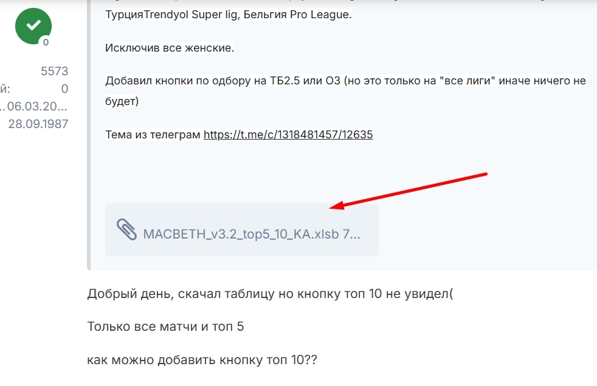Click the 5573 count in the user sidebar
597x386 pixels.
click(x=55, y=71)
